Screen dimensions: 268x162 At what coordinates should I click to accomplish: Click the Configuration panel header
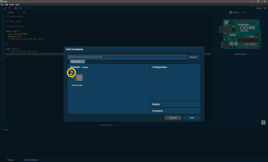tap(159, 67)
